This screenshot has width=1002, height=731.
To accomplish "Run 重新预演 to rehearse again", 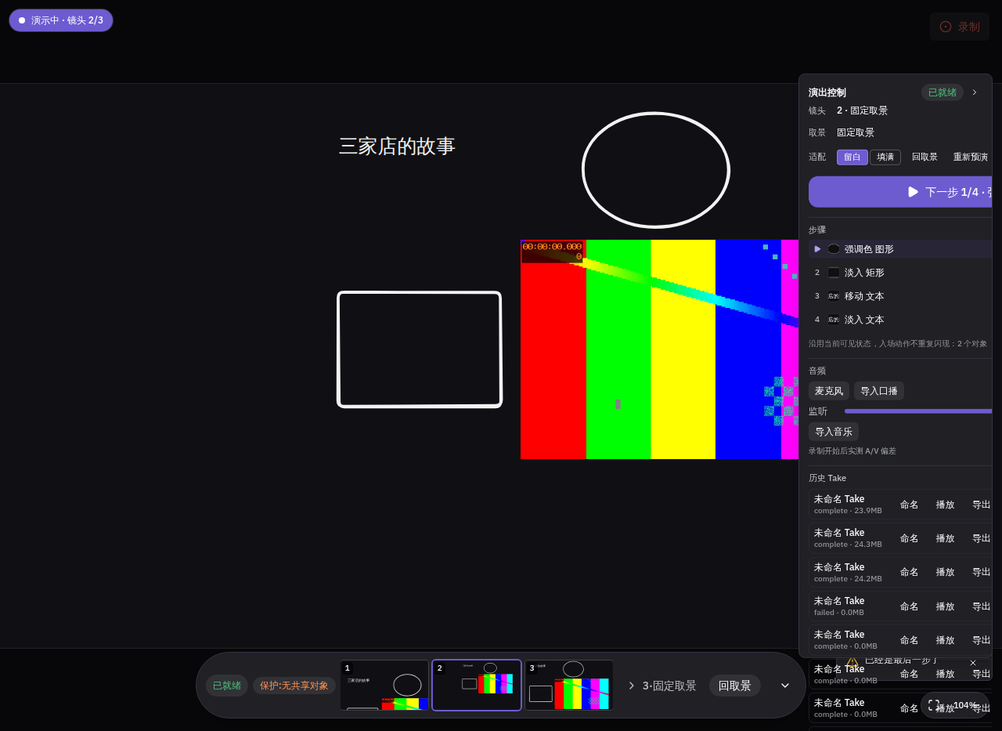I will click(971, 157).
